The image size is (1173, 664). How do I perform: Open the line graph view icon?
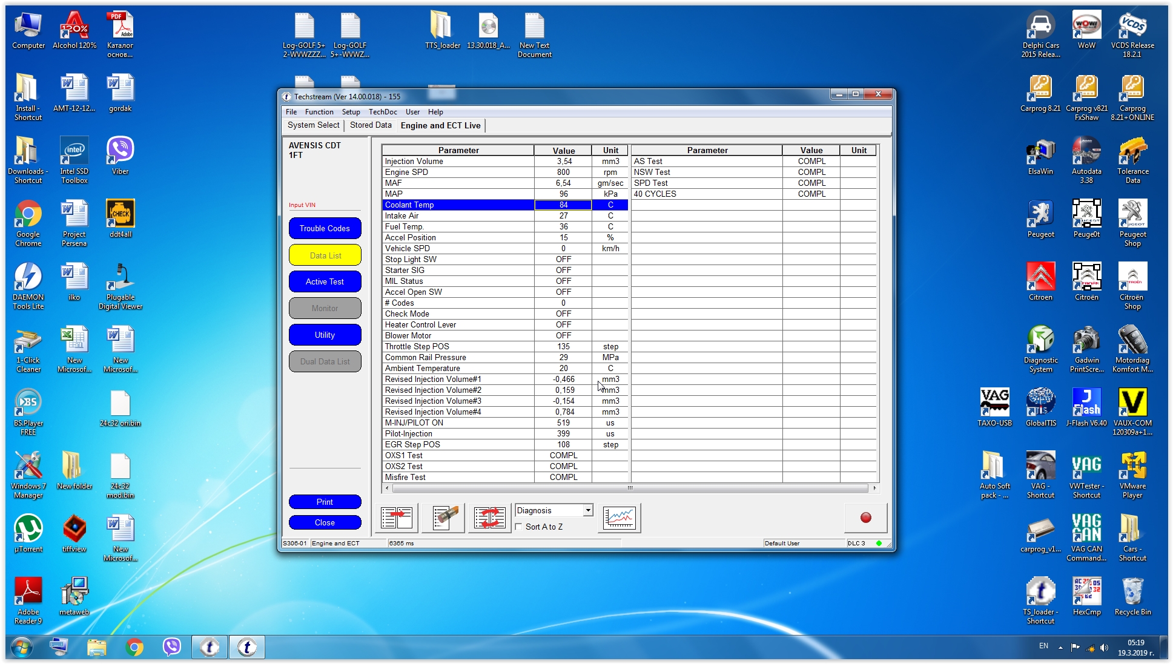(x=619, y=518)
